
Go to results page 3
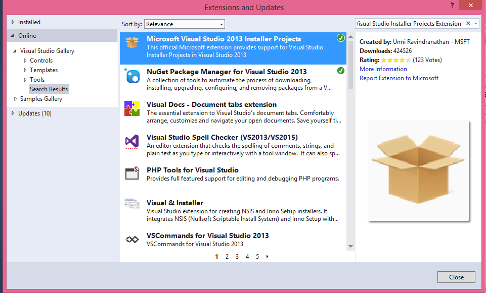pyautogui.click(x=237, y=257)
